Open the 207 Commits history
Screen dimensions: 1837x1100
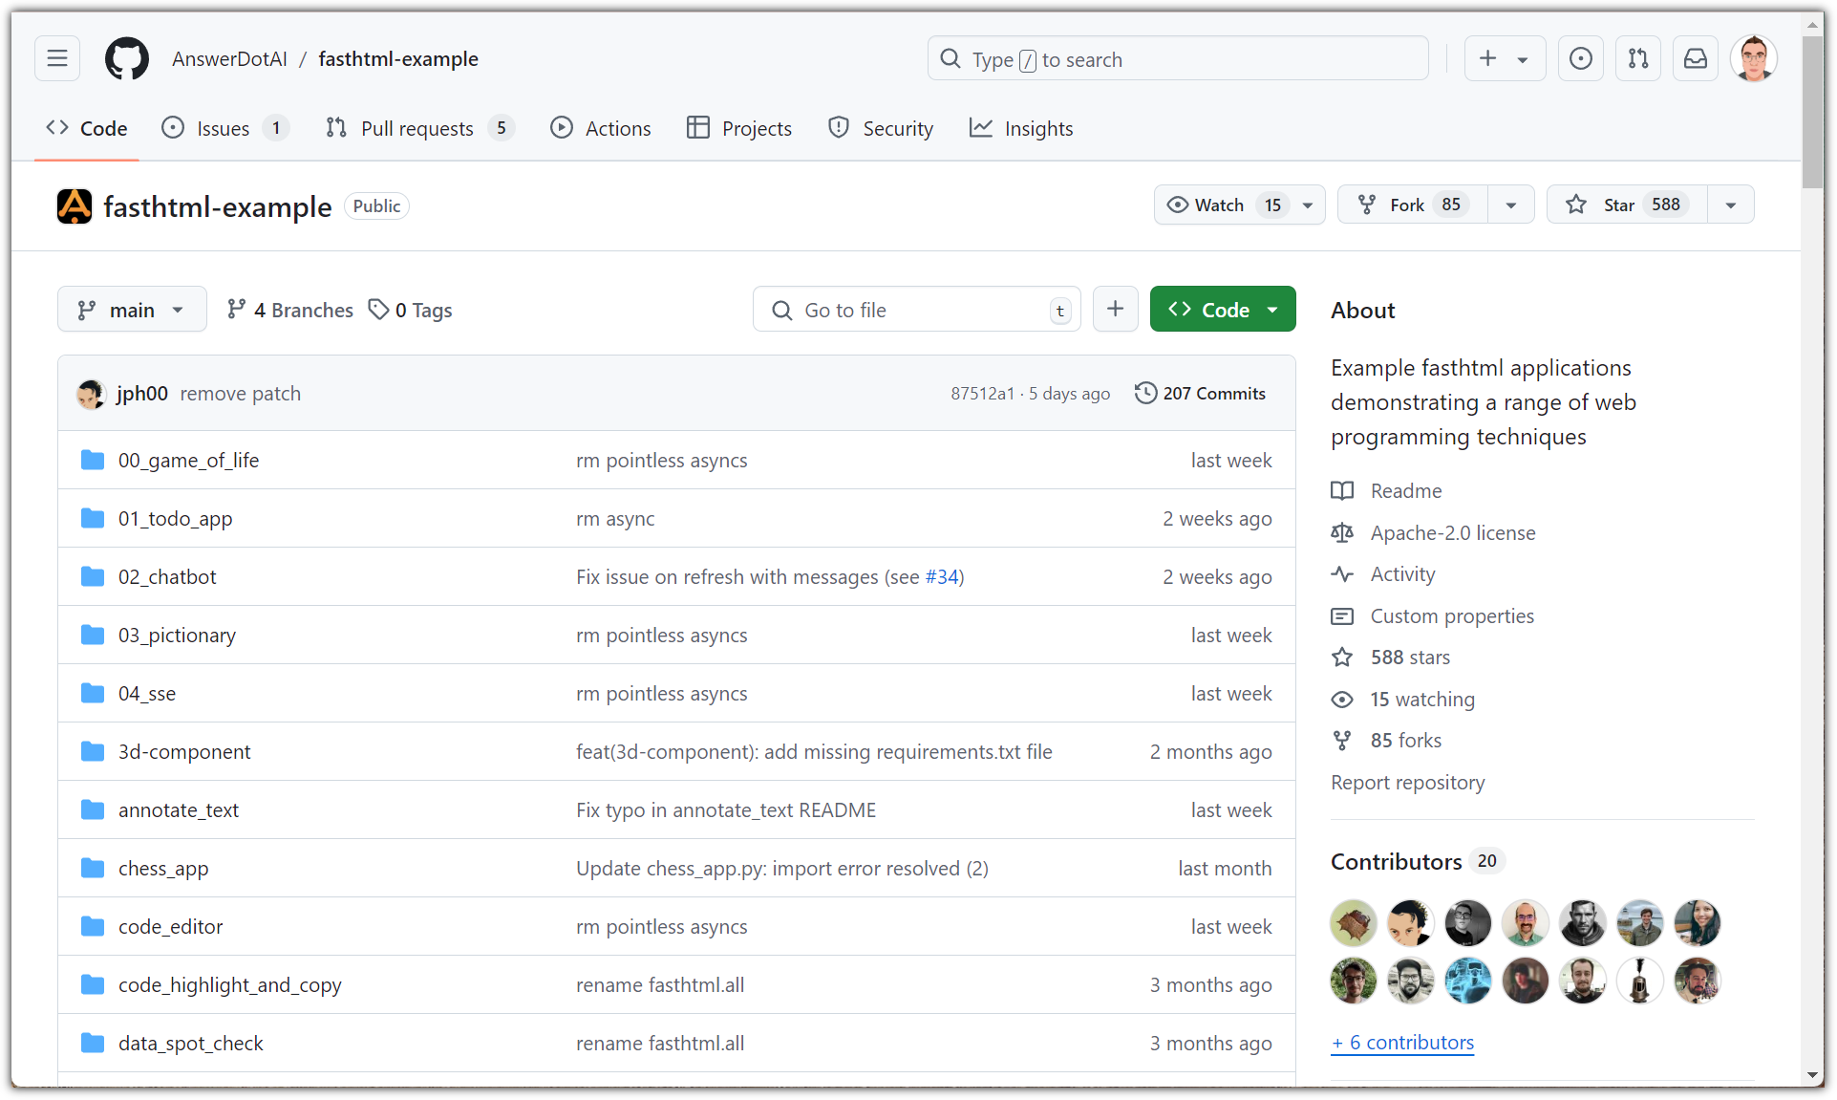(x=1200, y=394)
